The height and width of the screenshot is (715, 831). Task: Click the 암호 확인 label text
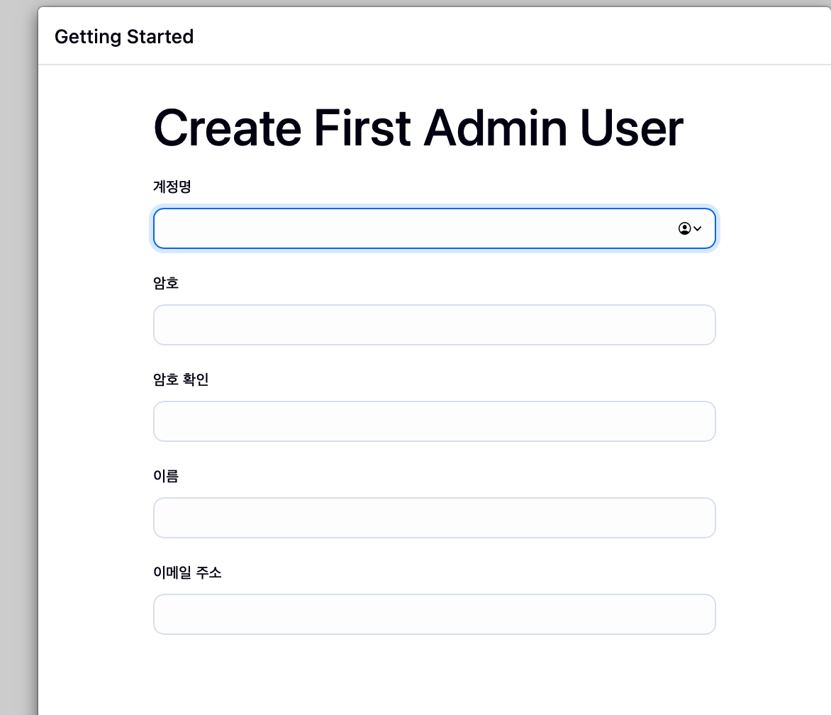pyautogui.click(x=181, y=379)
